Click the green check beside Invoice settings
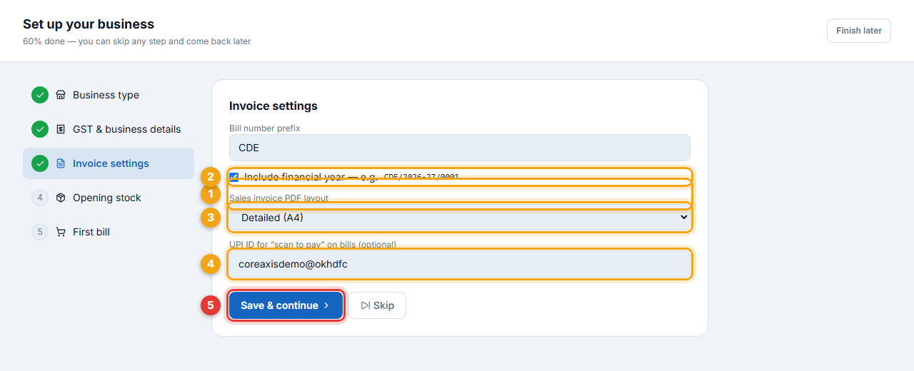 40,163
